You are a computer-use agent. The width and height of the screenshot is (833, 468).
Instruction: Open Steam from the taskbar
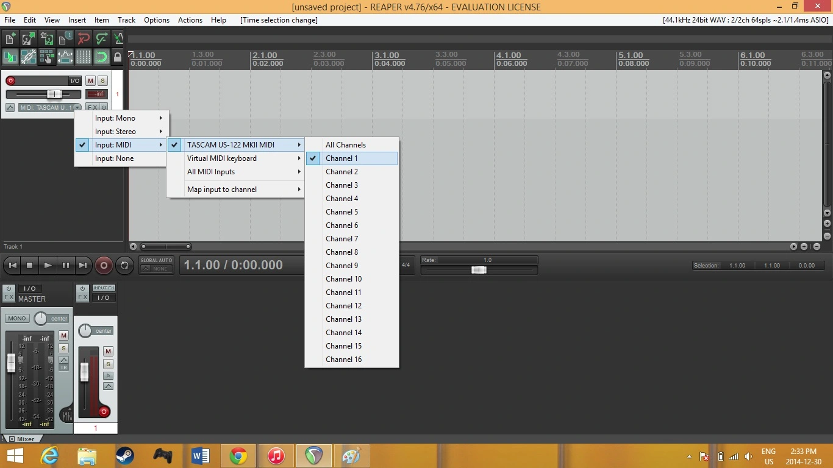click(125, 456)
